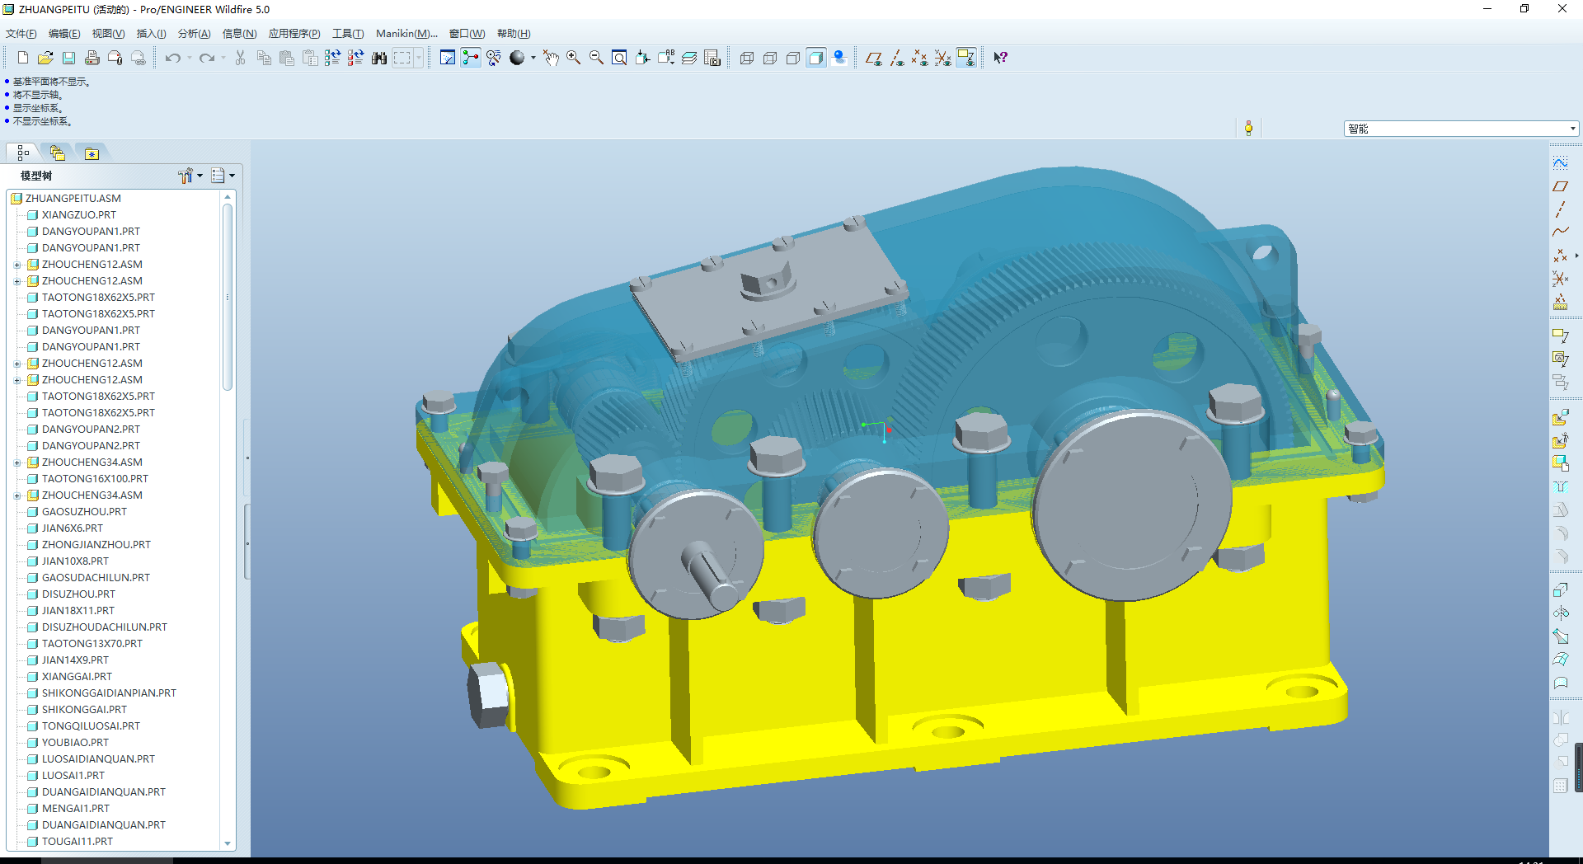
Task: Select XIANGZUO.PRT in the model tree
Action: pyautogui.click(x=79, y=215)
